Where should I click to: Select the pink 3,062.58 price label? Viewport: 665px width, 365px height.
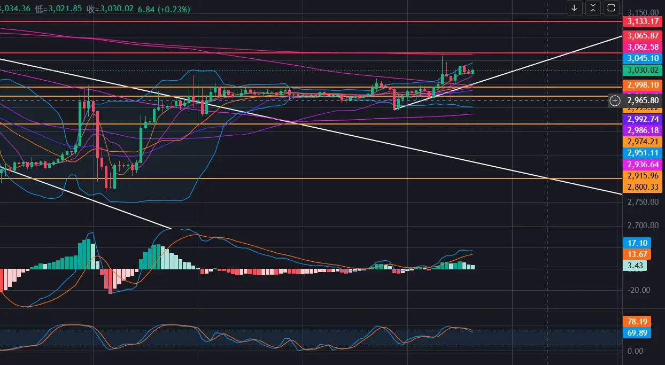pyautogui.click(x=642, y=46)
